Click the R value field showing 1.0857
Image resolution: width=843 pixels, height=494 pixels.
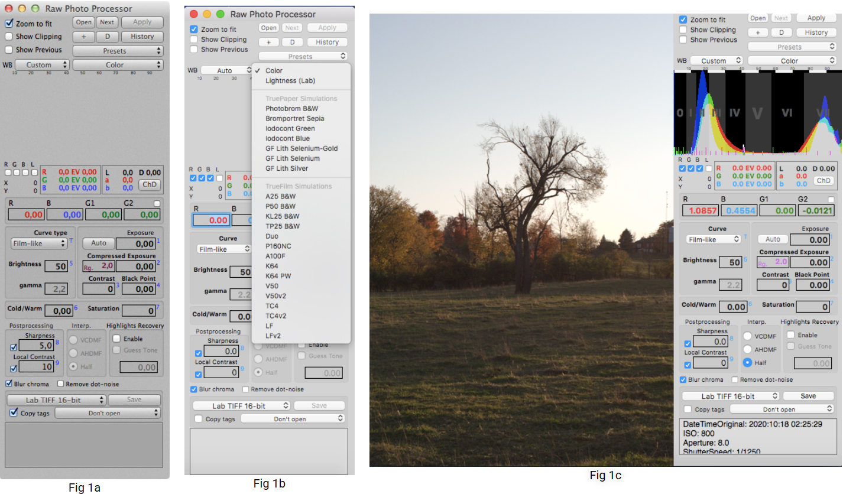point(700,210)
